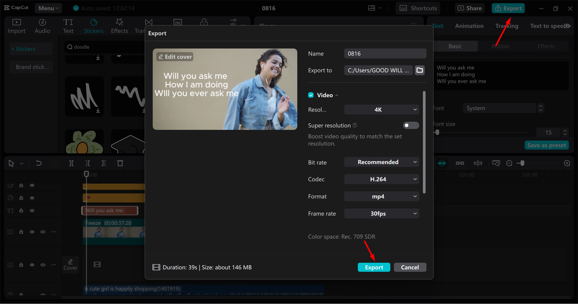Click the Delete right trim tool
Viewport: 578px width, 304px height.
click(x=104, y=163)
